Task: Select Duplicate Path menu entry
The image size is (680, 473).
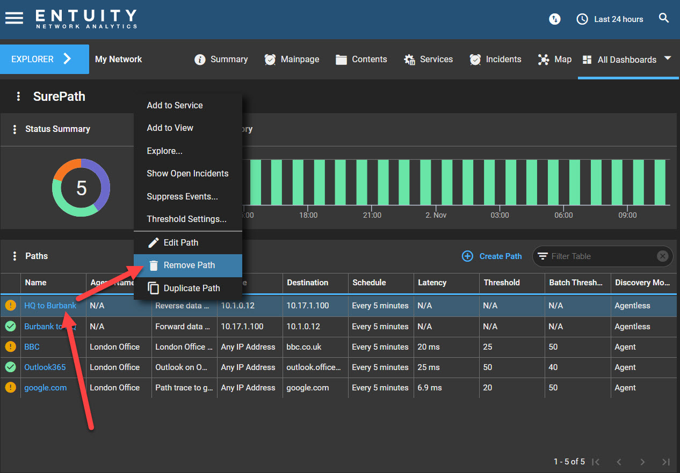Action: [188, 288]
